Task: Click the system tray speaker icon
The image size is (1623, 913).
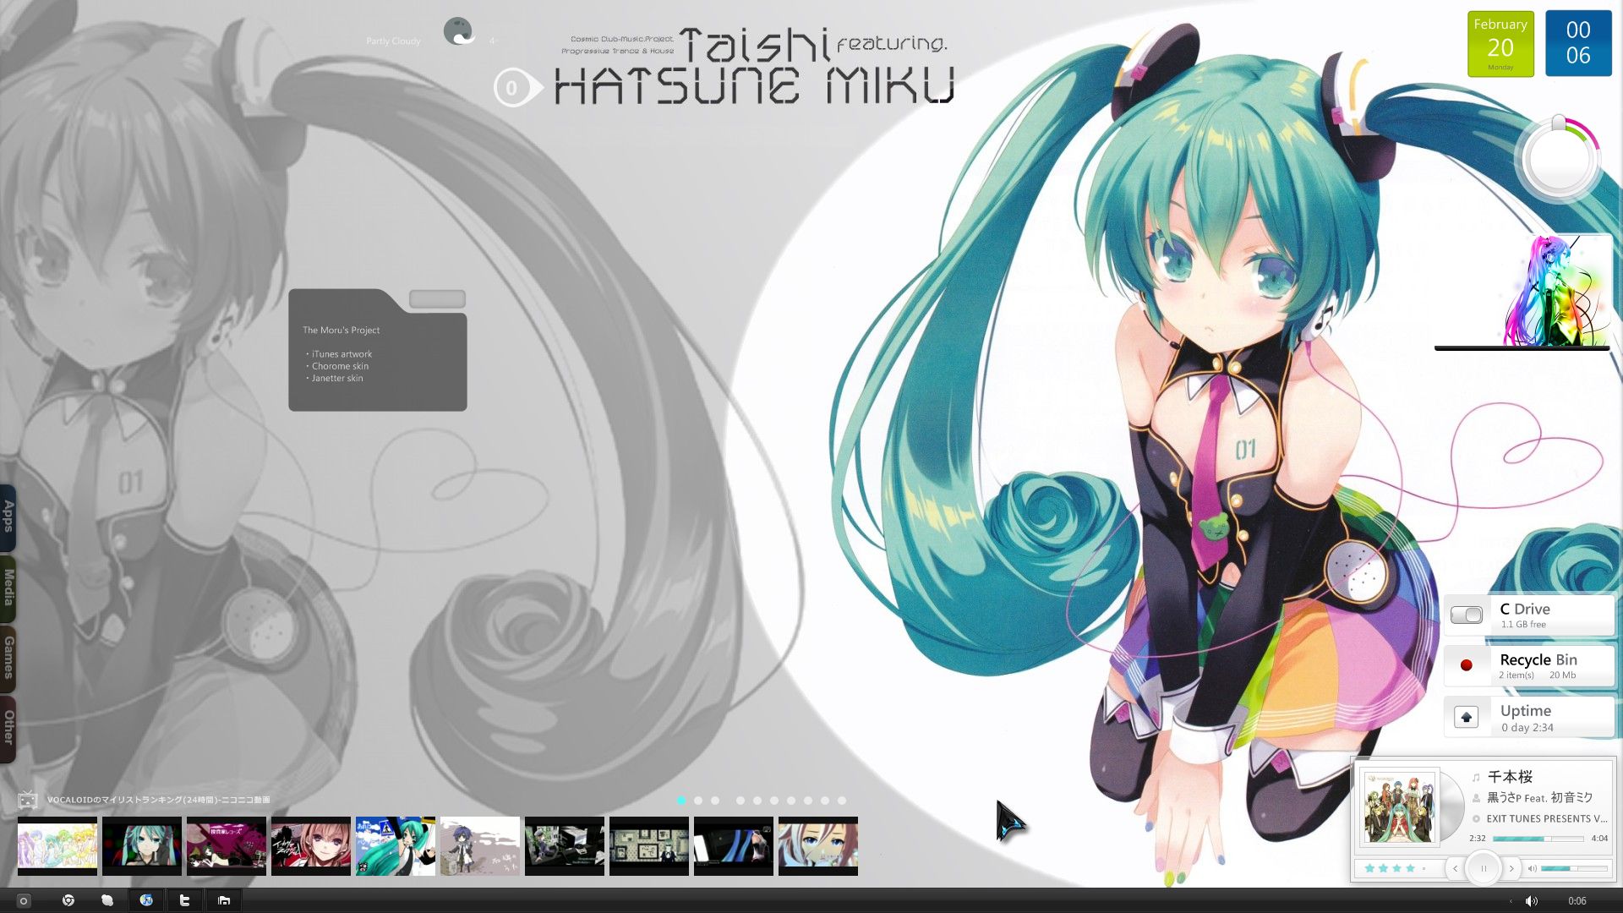Action: coord(1532,901)
